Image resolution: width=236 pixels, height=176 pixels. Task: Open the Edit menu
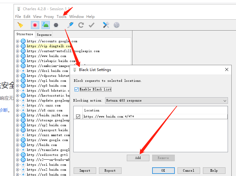coord(27,17)
